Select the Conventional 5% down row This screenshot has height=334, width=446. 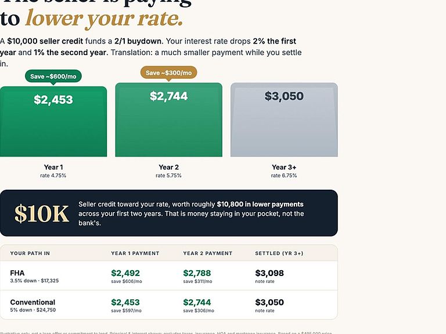169,305
